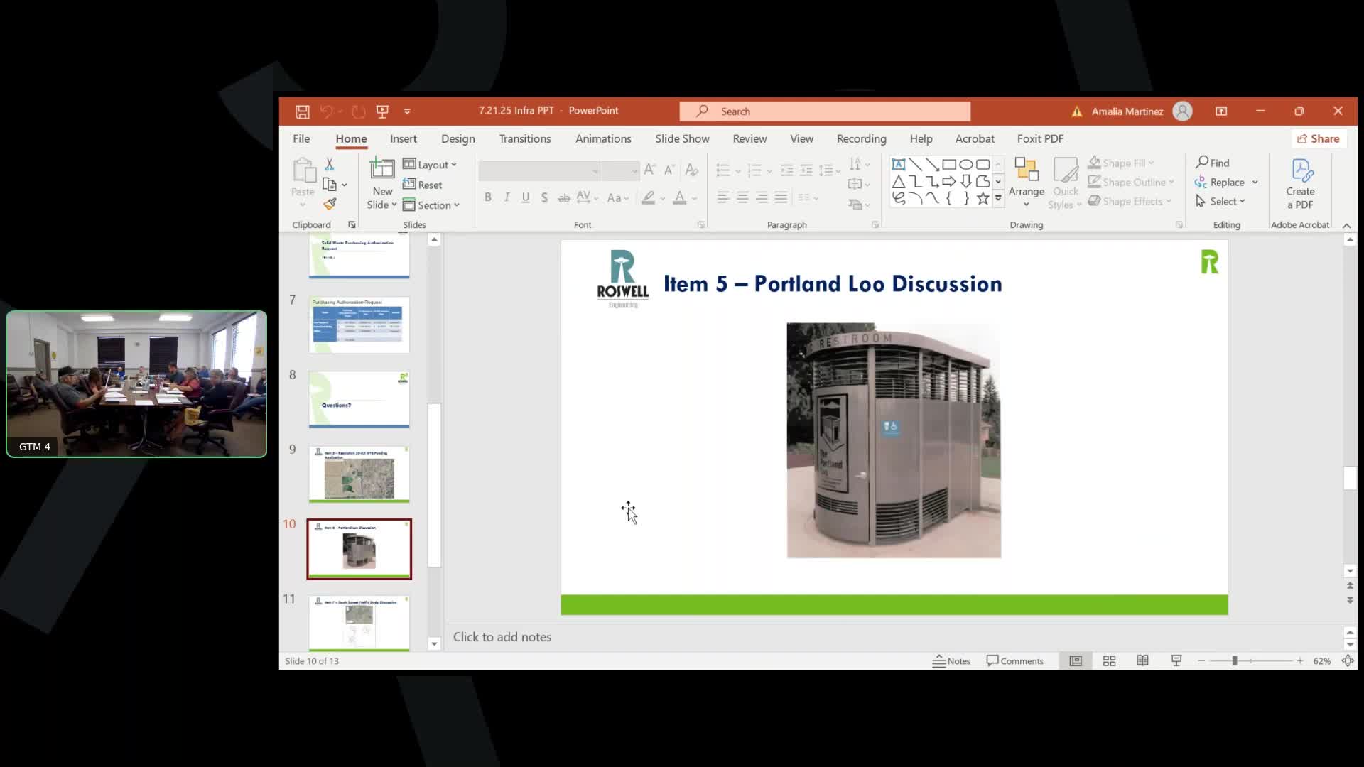The image size is (1364, 767).
Task: Select slide 9 thumbnail
Action: [359, 474]
